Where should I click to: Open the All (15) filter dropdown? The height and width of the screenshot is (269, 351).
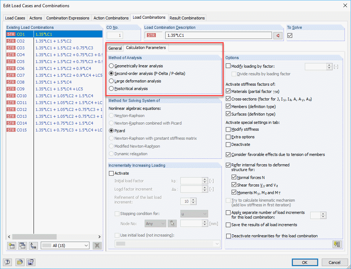[65, 246]
